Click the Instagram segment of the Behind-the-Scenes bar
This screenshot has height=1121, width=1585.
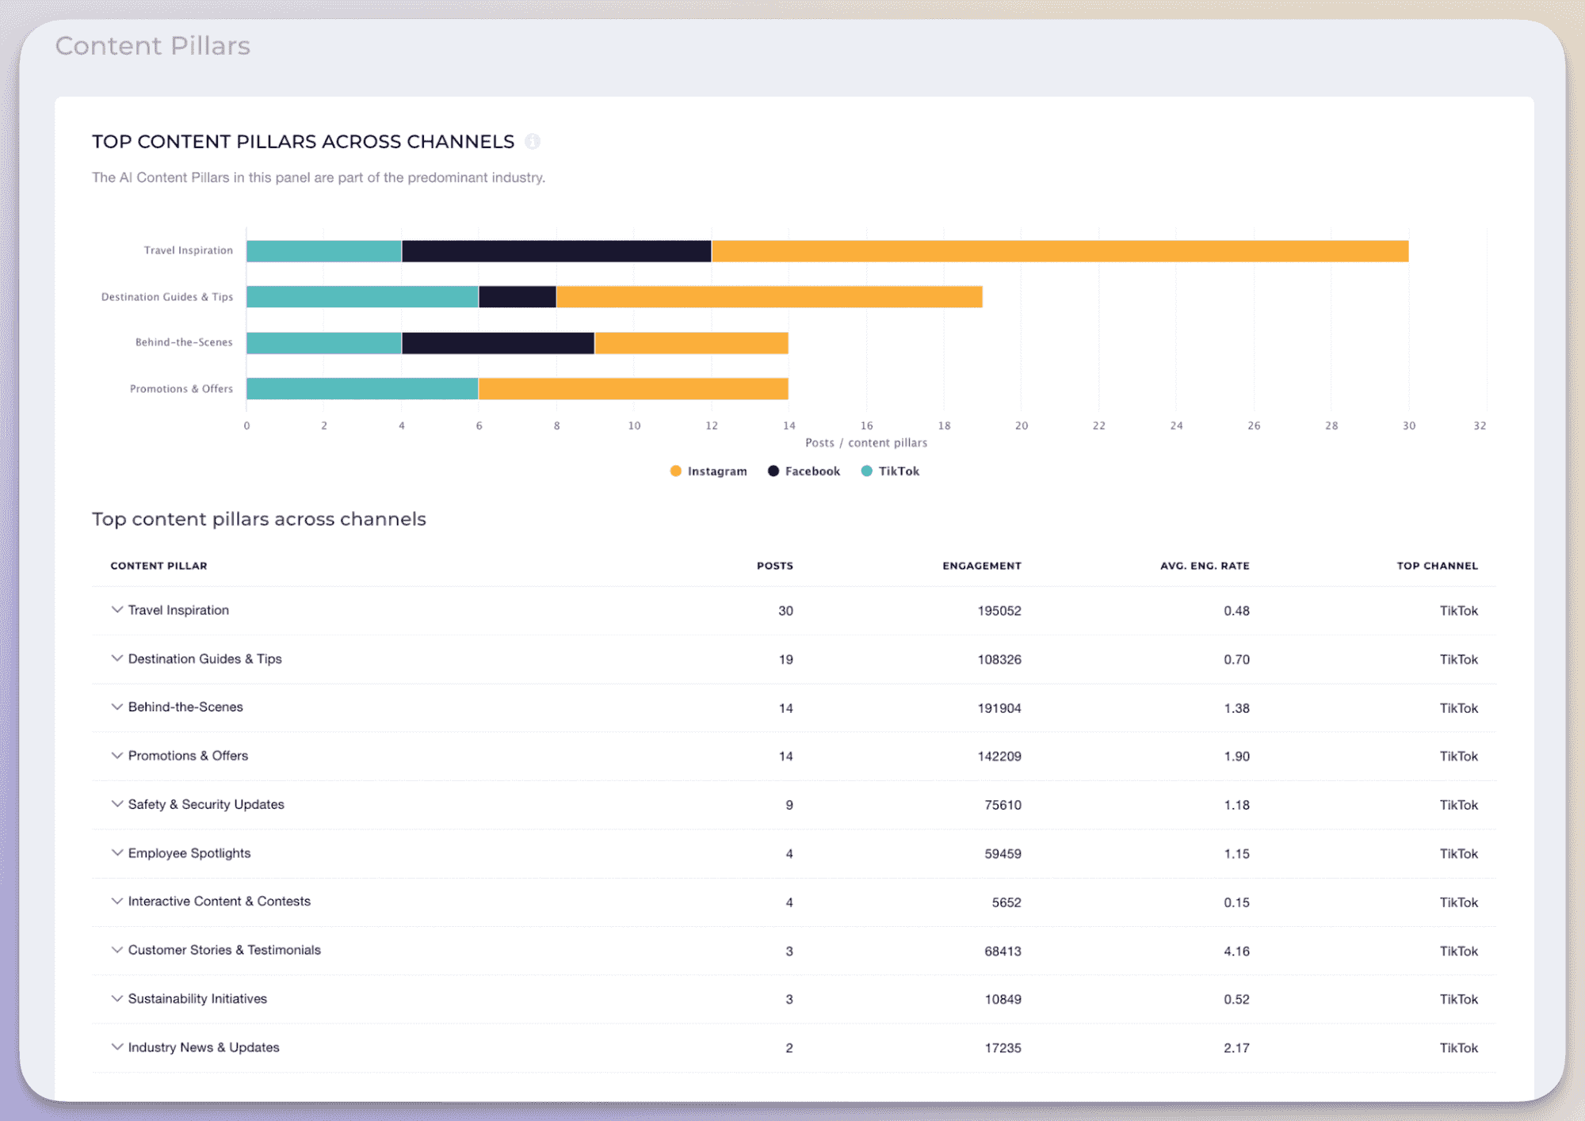point(691,343)
